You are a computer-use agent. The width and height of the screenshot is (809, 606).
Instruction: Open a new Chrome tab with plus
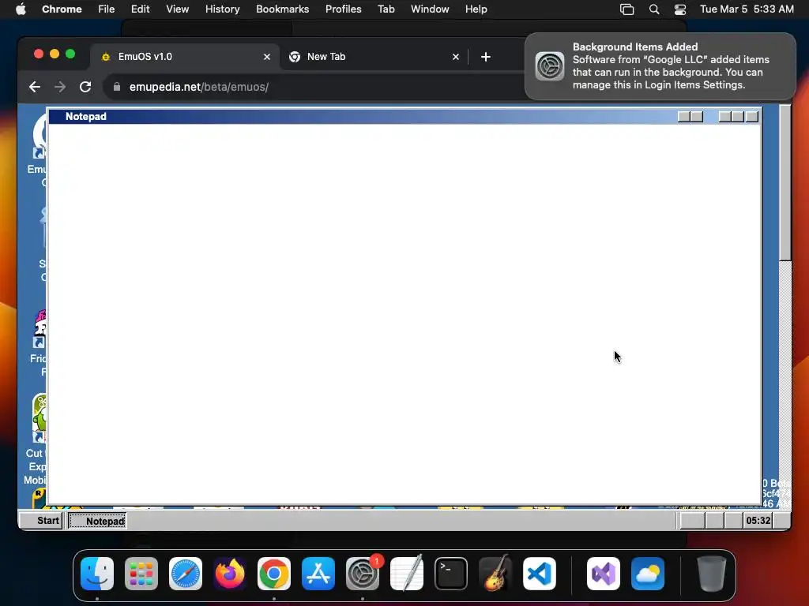tap(486, 57)
